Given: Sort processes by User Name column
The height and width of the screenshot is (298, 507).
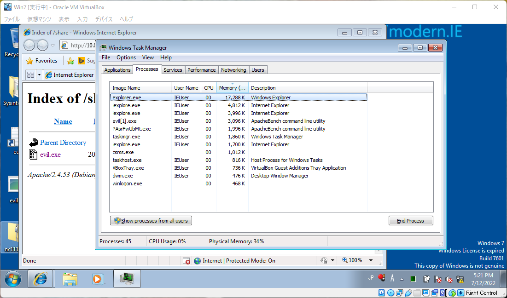Looking at the screenshot, I should [186, 88].
